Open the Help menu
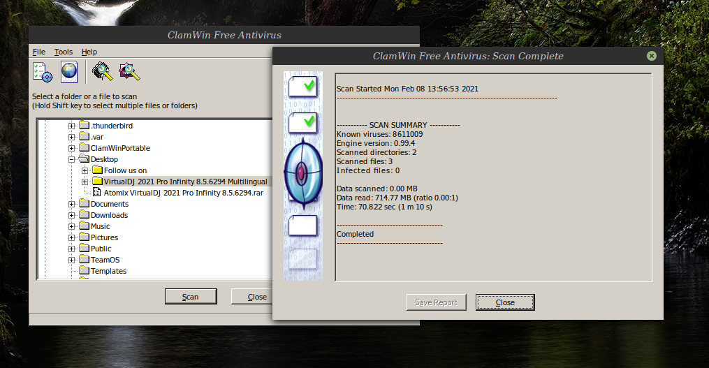 click(89, 52)
